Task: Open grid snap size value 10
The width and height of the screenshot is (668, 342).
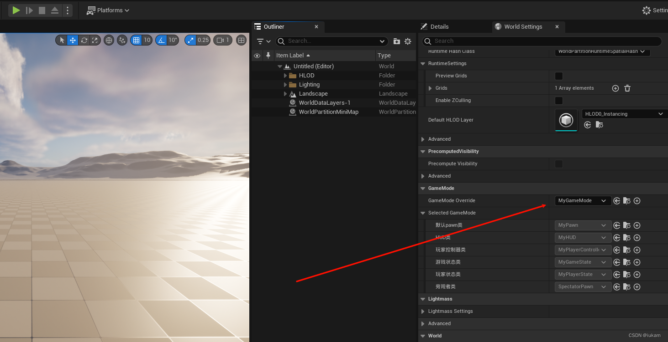Action: click(x=147, y=40)
